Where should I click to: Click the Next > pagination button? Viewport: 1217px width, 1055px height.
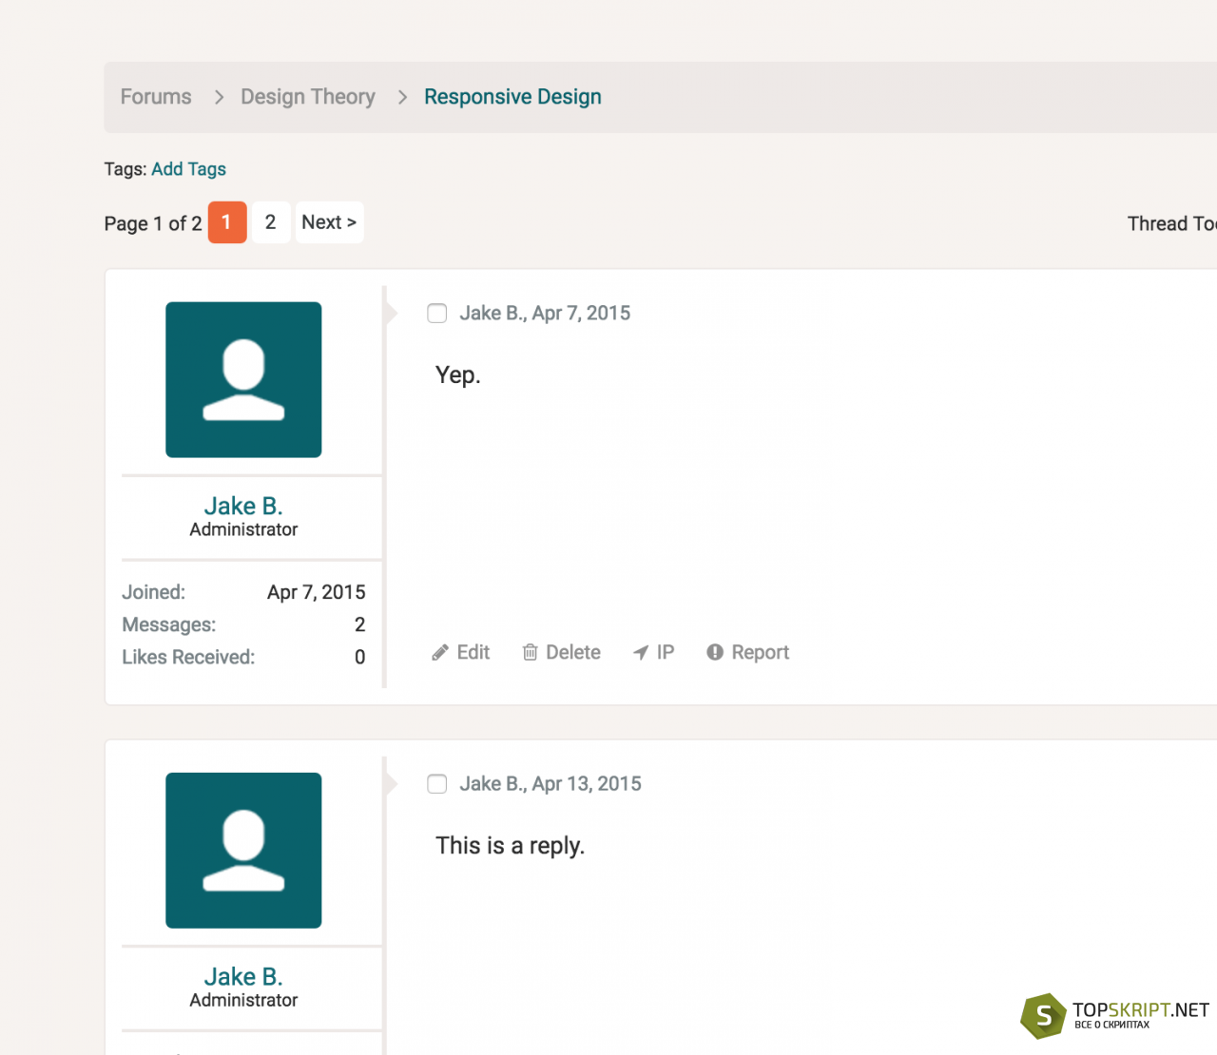[x=329, y=222]
